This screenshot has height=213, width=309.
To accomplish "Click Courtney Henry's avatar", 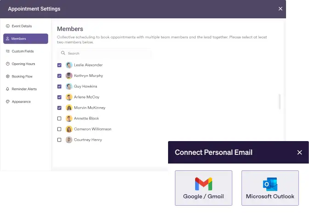I will click(x=69, y=140).
